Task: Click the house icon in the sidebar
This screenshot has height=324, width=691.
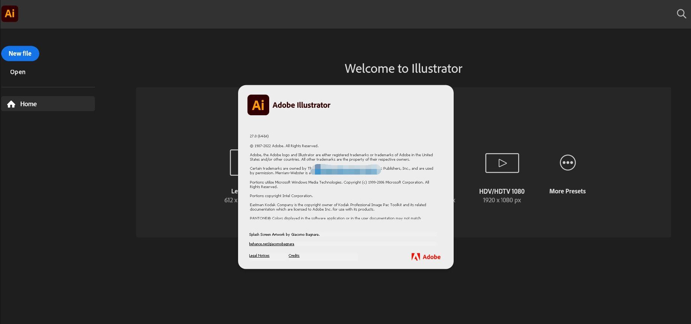Action: pyautogui.click(x=11, y=104)
